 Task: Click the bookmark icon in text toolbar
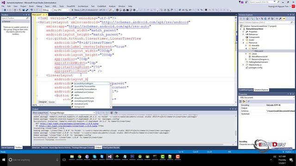tap(206, 10)
